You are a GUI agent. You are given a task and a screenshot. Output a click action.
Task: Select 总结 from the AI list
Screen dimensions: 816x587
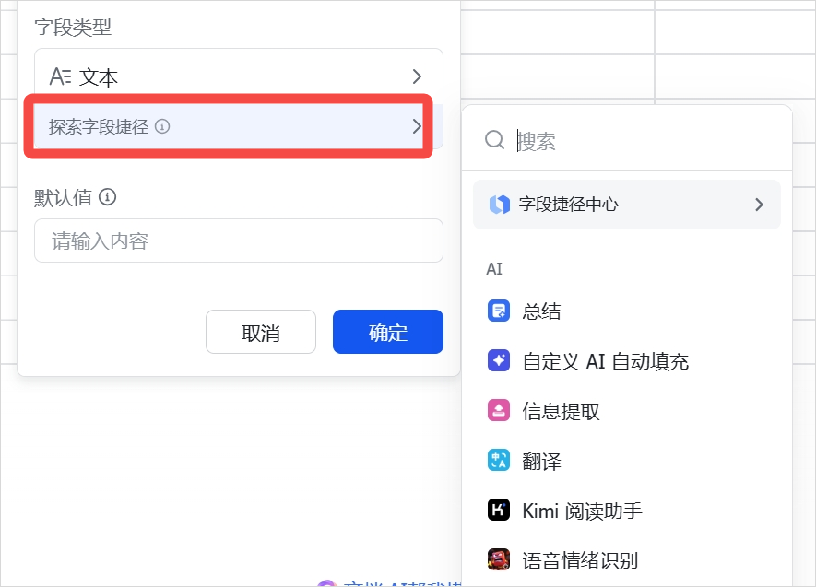(541, 311)
